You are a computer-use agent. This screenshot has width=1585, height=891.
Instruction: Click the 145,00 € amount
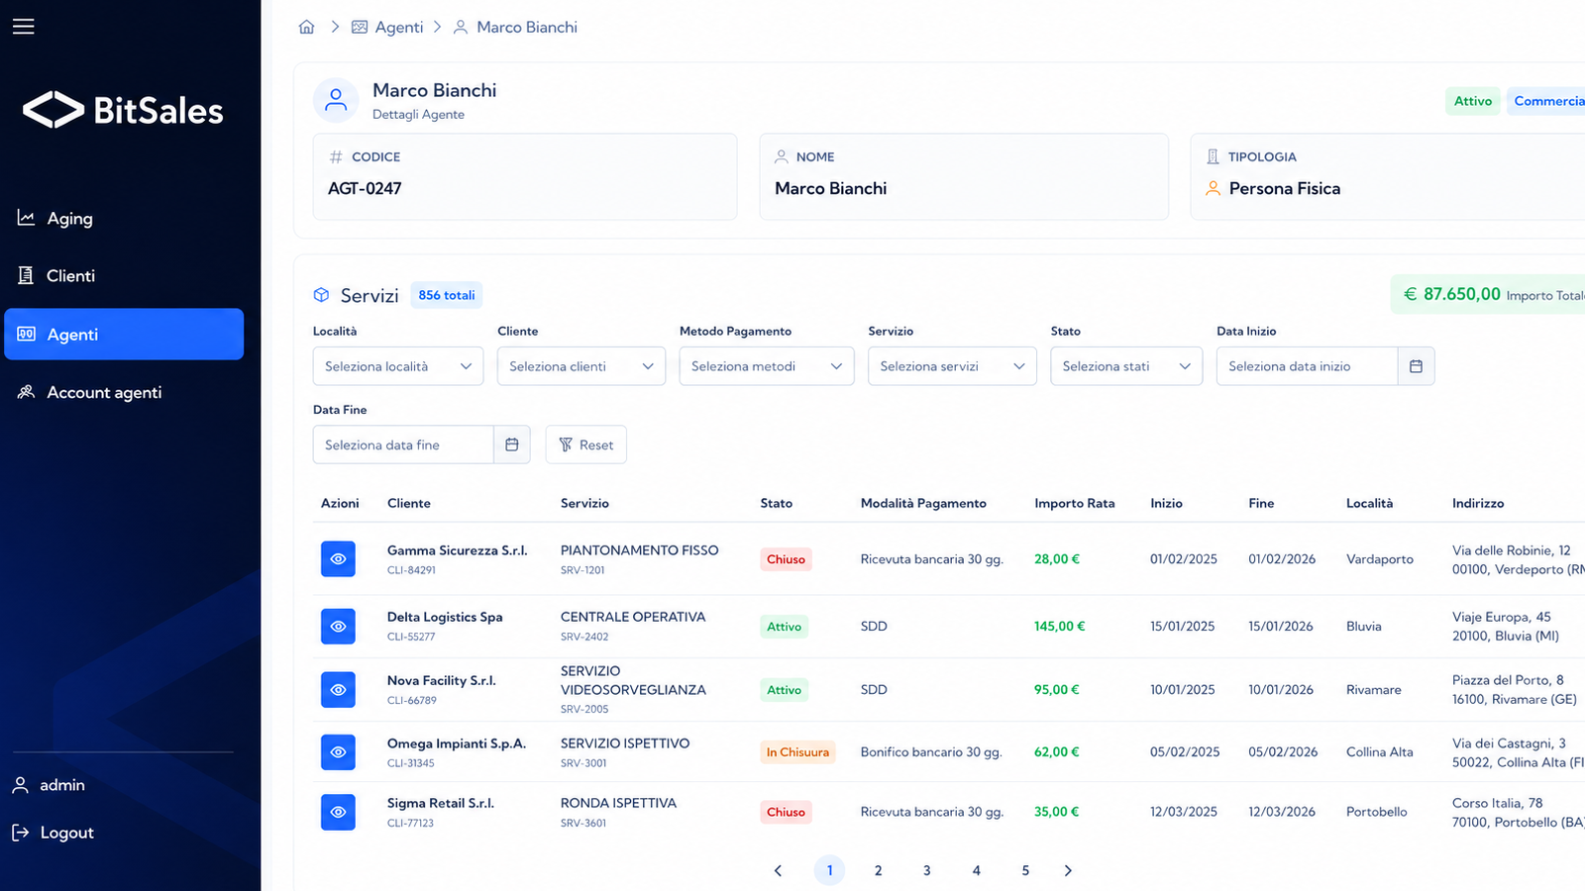pyautogui.click(x=1060, y=626)
